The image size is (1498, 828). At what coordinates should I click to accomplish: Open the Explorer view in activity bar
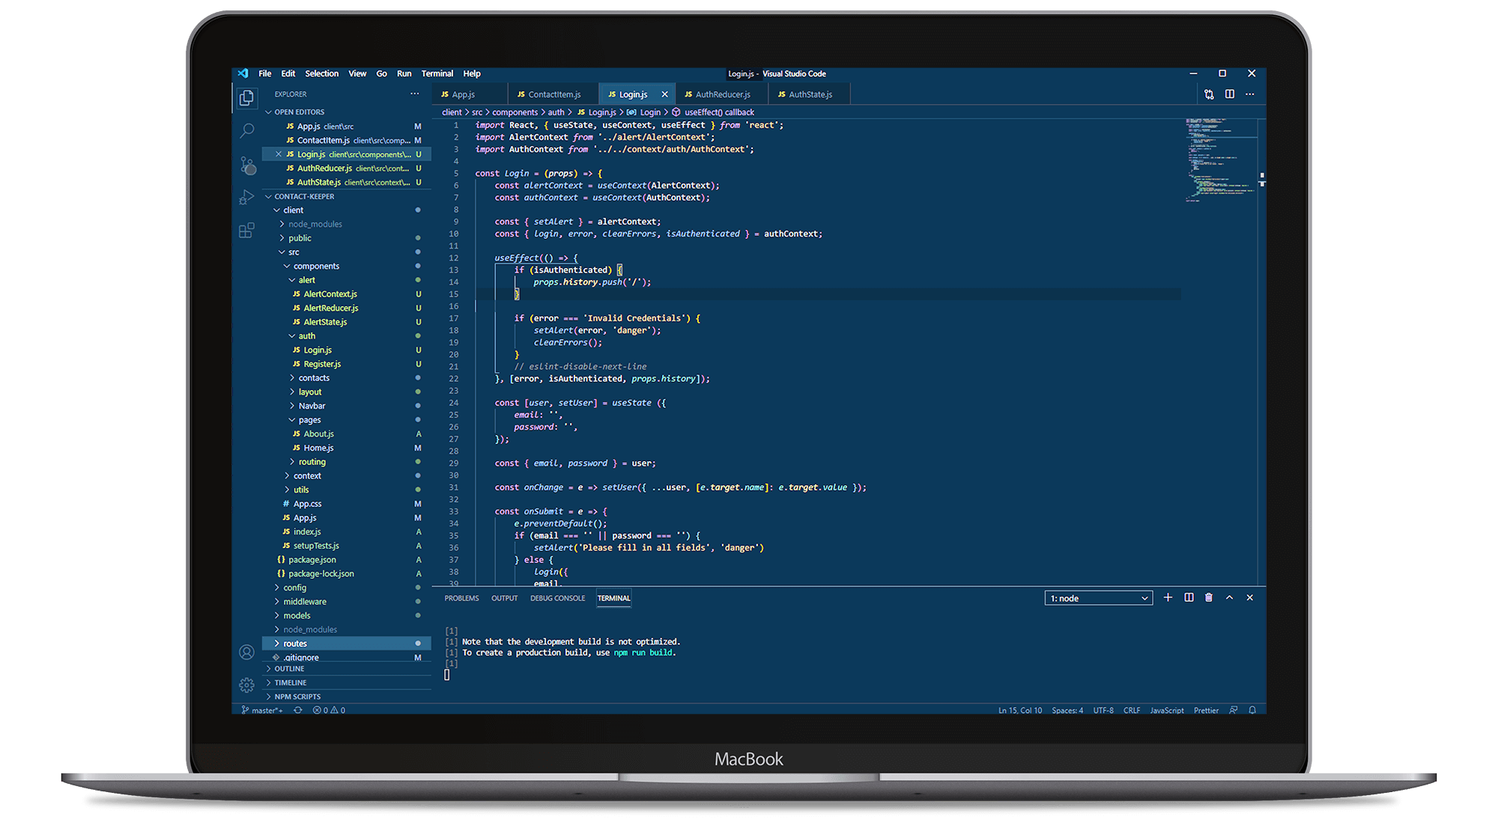[x=246, y=98]
